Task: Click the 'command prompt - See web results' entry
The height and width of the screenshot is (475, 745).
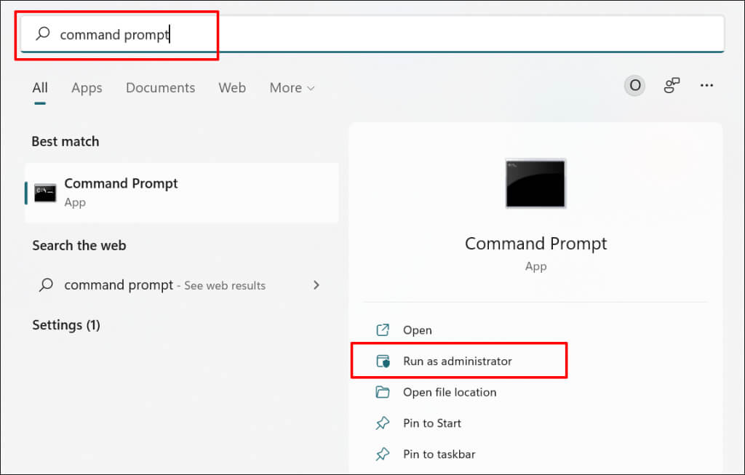Action: (180, 285)
